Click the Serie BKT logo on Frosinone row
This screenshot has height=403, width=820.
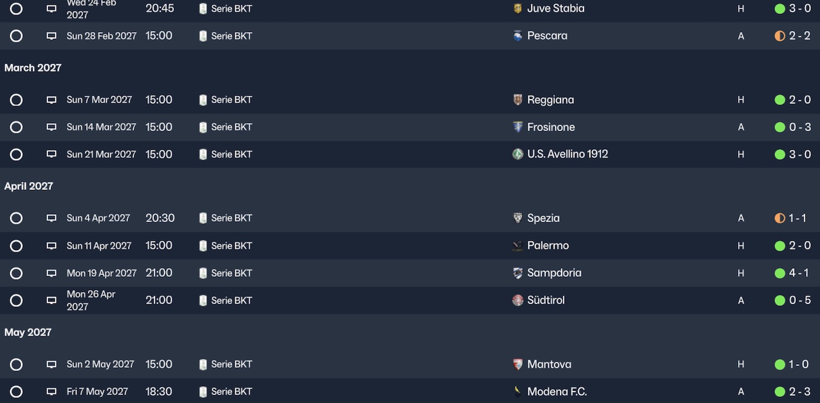point(203,127)
